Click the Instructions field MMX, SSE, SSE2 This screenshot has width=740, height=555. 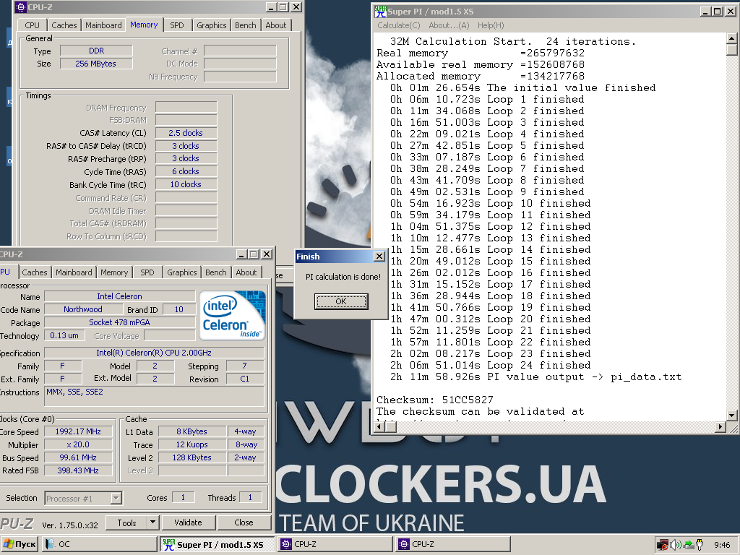[x=154, y=396]
